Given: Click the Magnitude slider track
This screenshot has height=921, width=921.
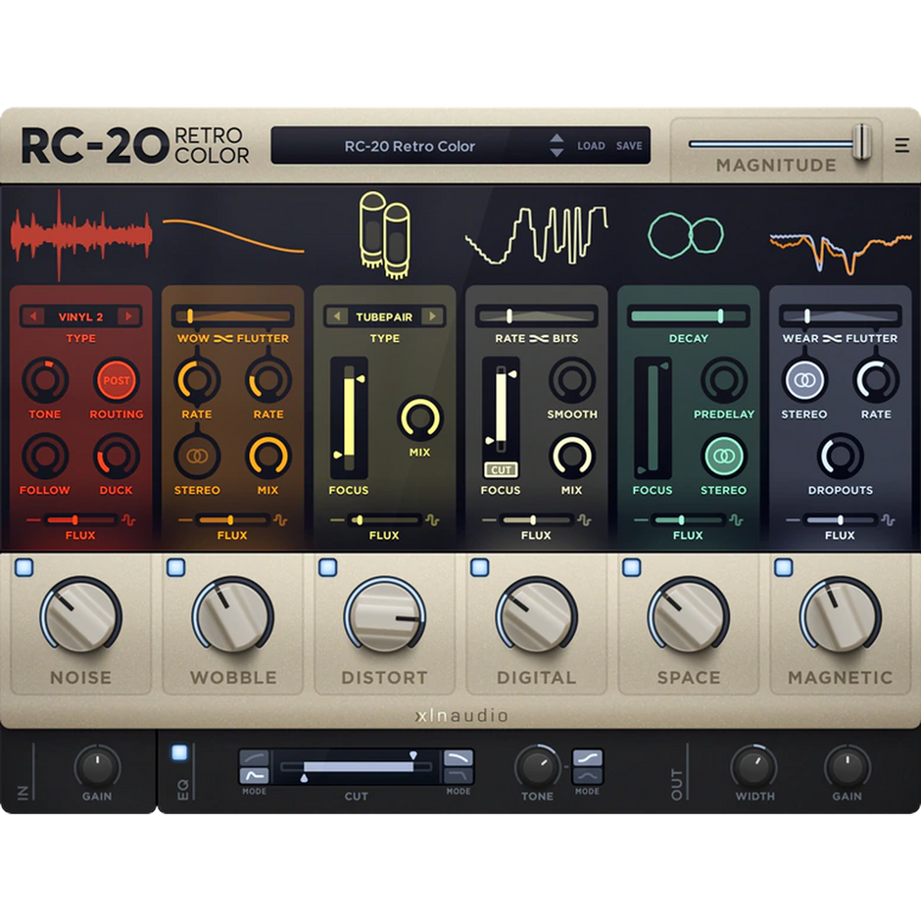Looking at the screenshot, I should [764, 143].
